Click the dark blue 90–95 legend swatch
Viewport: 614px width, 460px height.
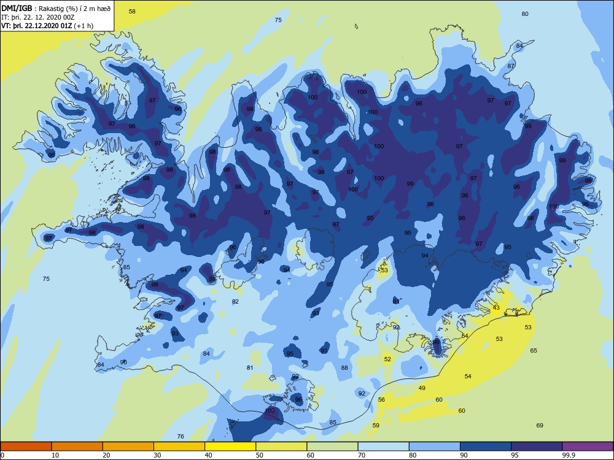tap(486, 447)
